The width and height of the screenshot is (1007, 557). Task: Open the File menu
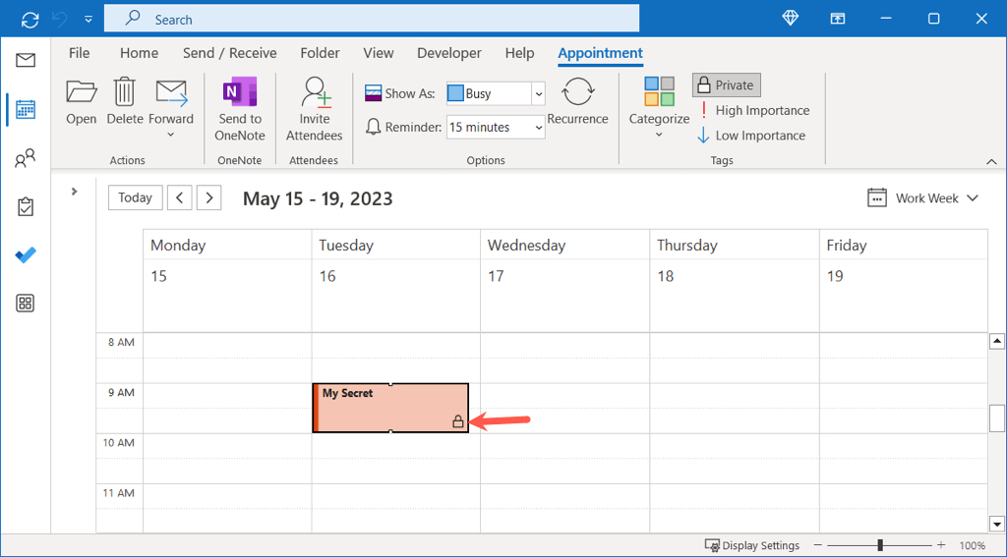click(x=79, y=53)
